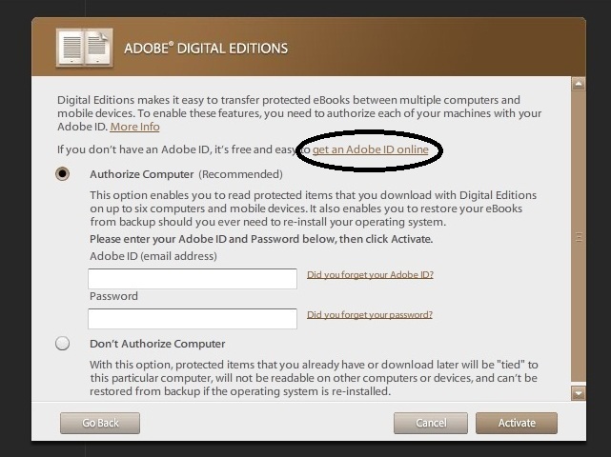Viewport: 611px width, 457px height.
Task: Click the open book Digital Editions icon
Action: pyautogui.click(x=85, y=48)
